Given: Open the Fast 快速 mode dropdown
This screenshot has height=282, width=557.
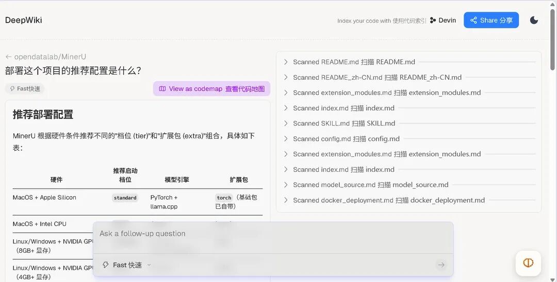Looking at the screenshot, I should click(127, 265).
